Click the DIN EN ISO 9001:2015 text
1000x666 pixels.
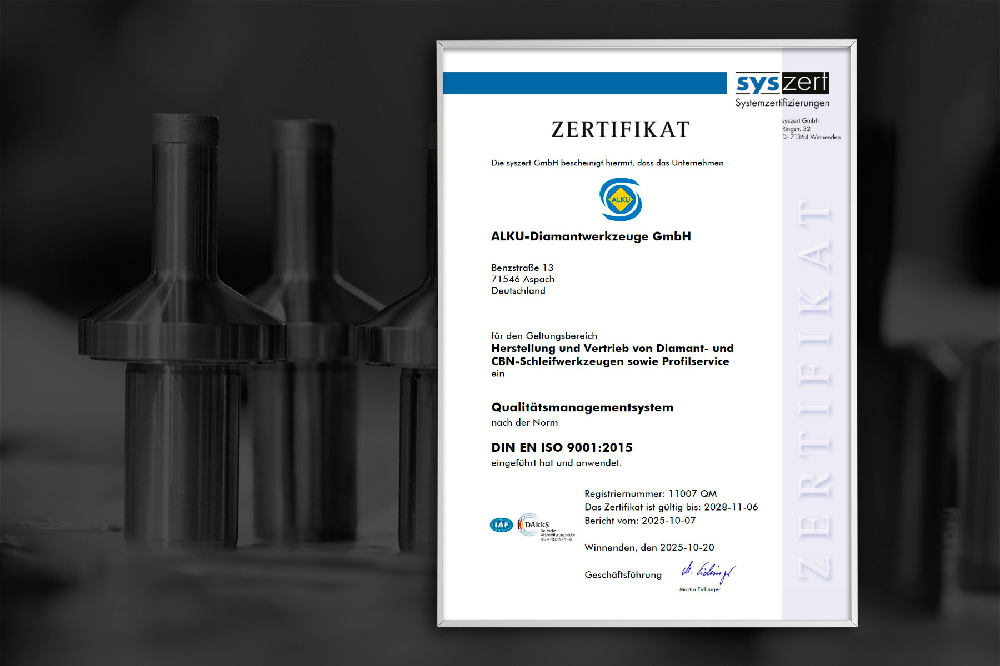tap(562, 447)
